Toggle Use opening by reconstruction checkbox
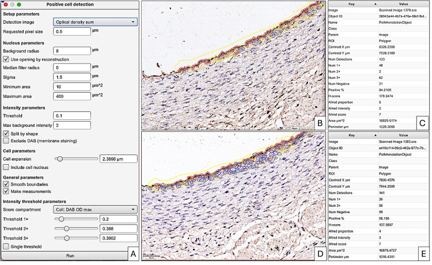The height and width of the screenshot is (265, 432). point(6,59)
